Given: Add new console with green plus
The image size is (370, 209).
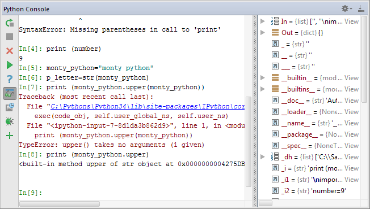Looking at the screenshot, I should (x=10, y=136).
